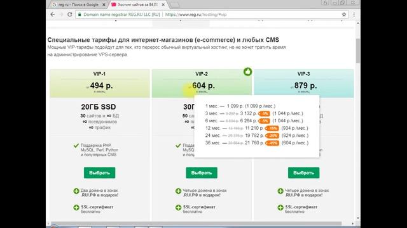Click the '∞ трафик' line in VIP-1
Image resolution: width=407 pixels, height=228 pixels.
[x=100, y=127]
